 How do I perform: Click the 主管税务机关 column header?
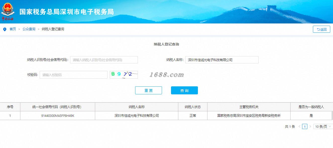coord(249,107)
